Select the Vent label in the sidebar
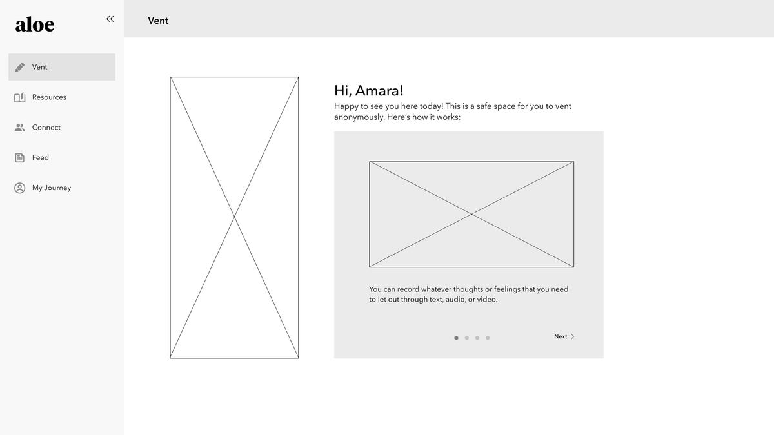774x435 pixels. pos(40,67)
